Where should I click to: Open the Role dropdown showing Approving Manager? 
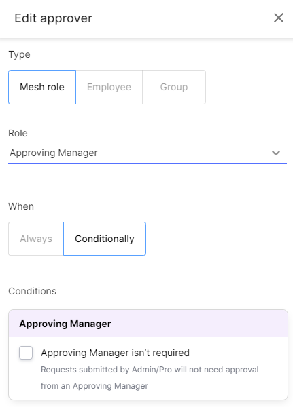pos(148,153)
